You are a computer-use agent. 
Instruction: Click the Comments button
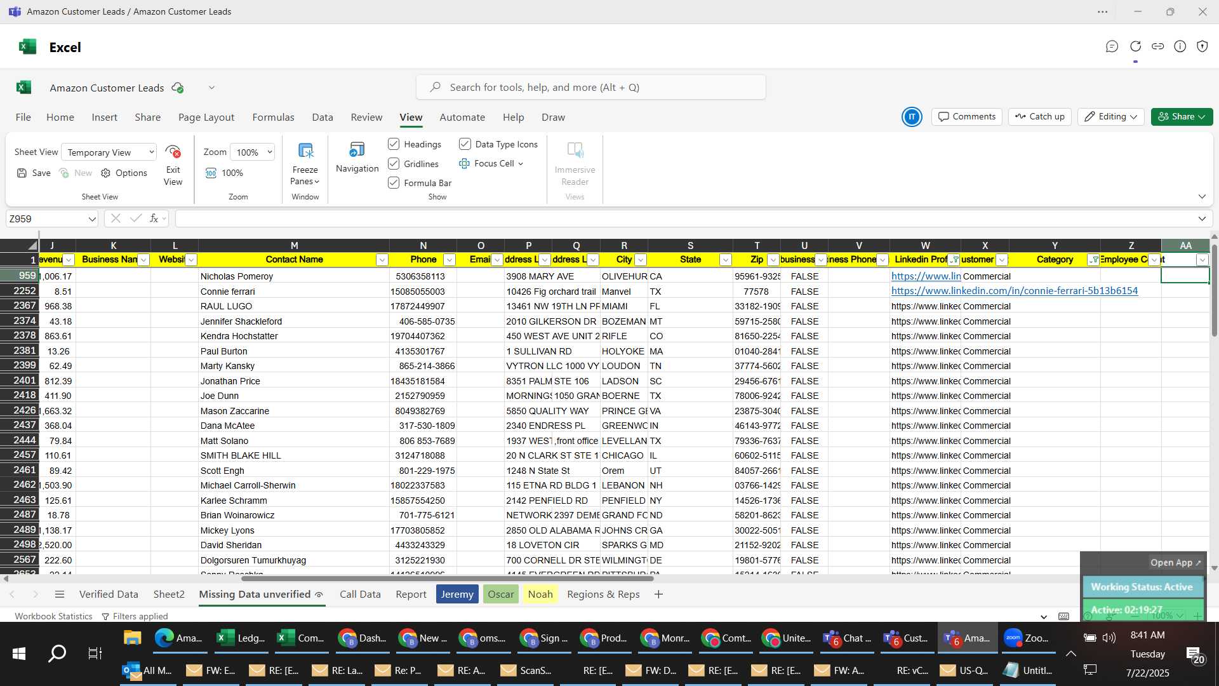[x=967, y=117]
